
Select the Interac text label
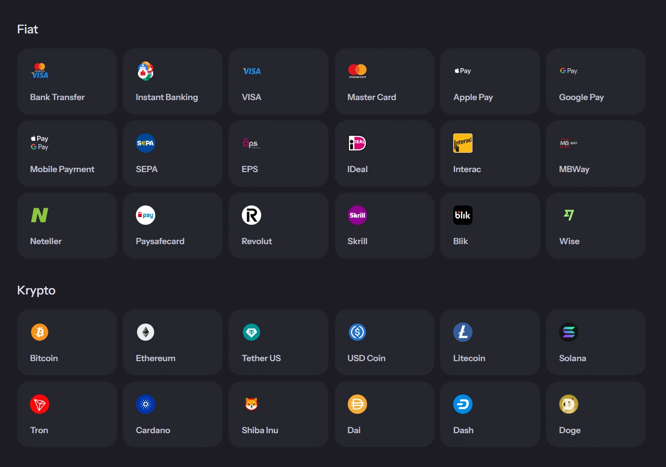point(467,169)
